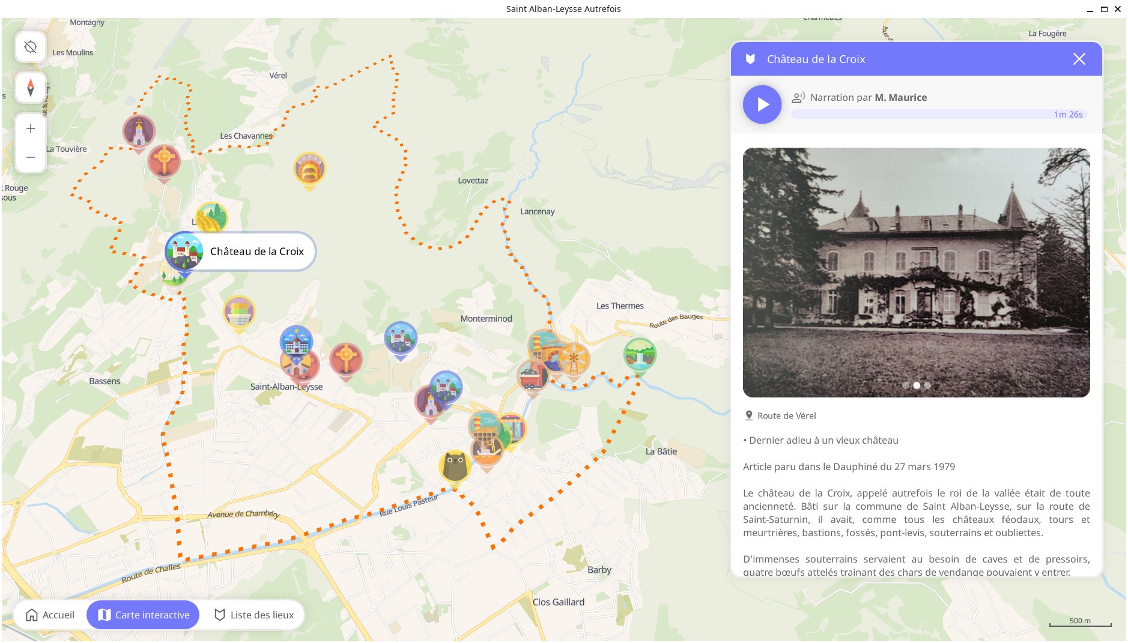Open the Accueil home tab

pyautogui.click(x=50, y=615)
